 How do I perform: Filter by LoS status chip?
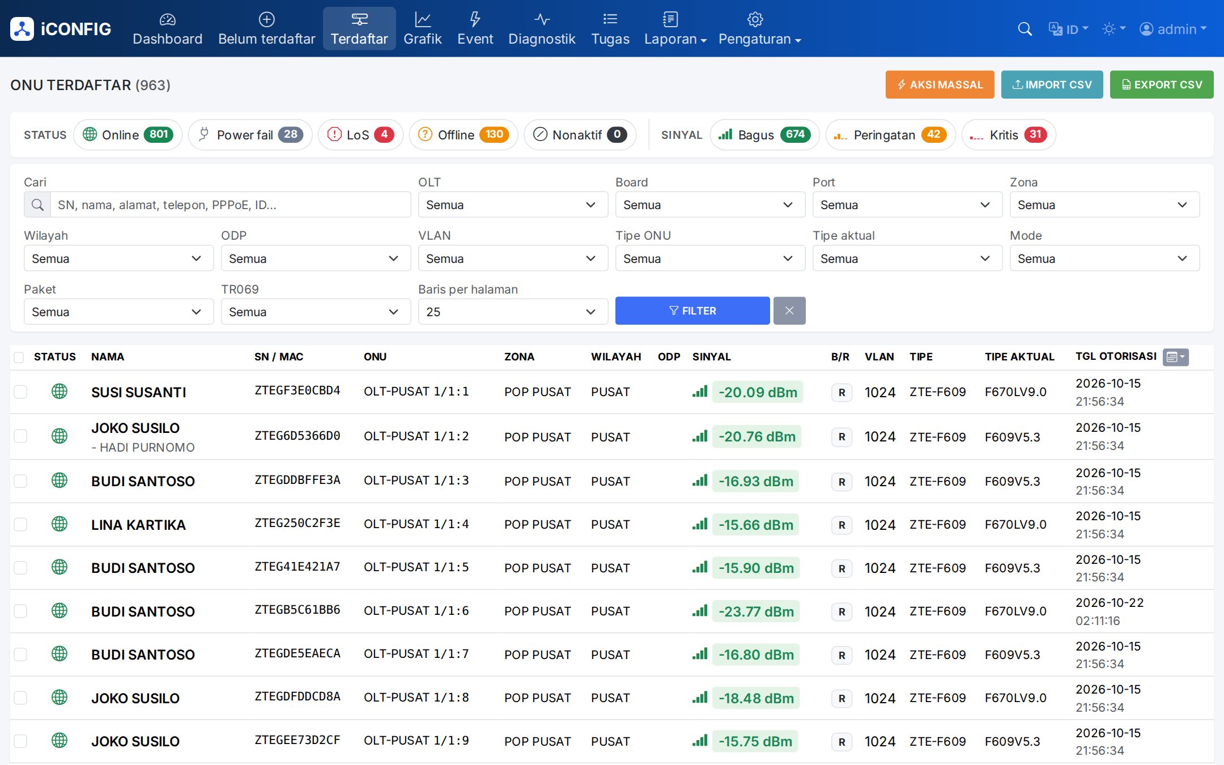click(x=360, y=135)
